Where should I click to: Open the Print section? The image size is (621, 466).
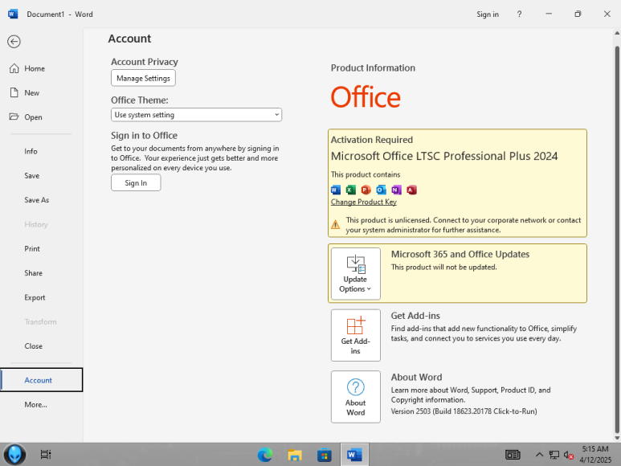point(32,248)
